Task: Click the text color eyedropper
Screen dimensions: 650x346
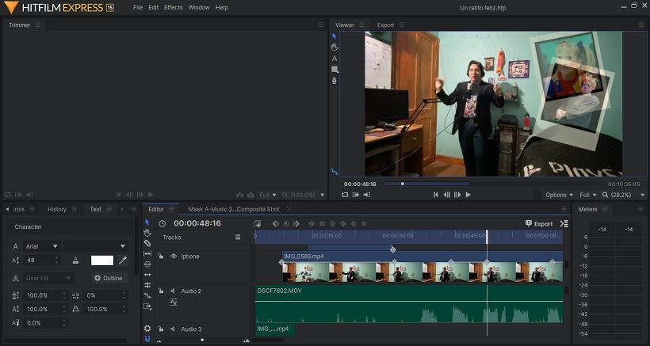Action: click(123, 260)
